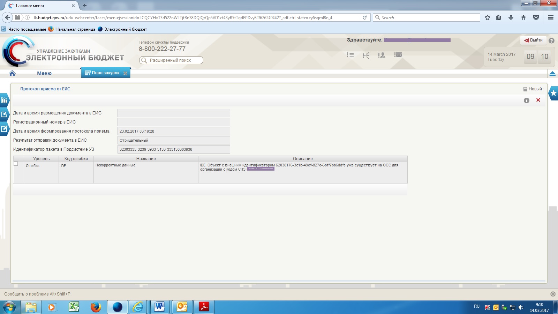Click the Расширенный поиск search field
The image size is (558, 314).
171,60
